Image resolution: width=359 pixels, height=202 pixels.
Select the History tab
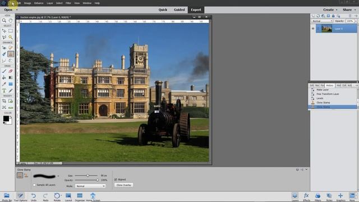click(x=330, y=85)
